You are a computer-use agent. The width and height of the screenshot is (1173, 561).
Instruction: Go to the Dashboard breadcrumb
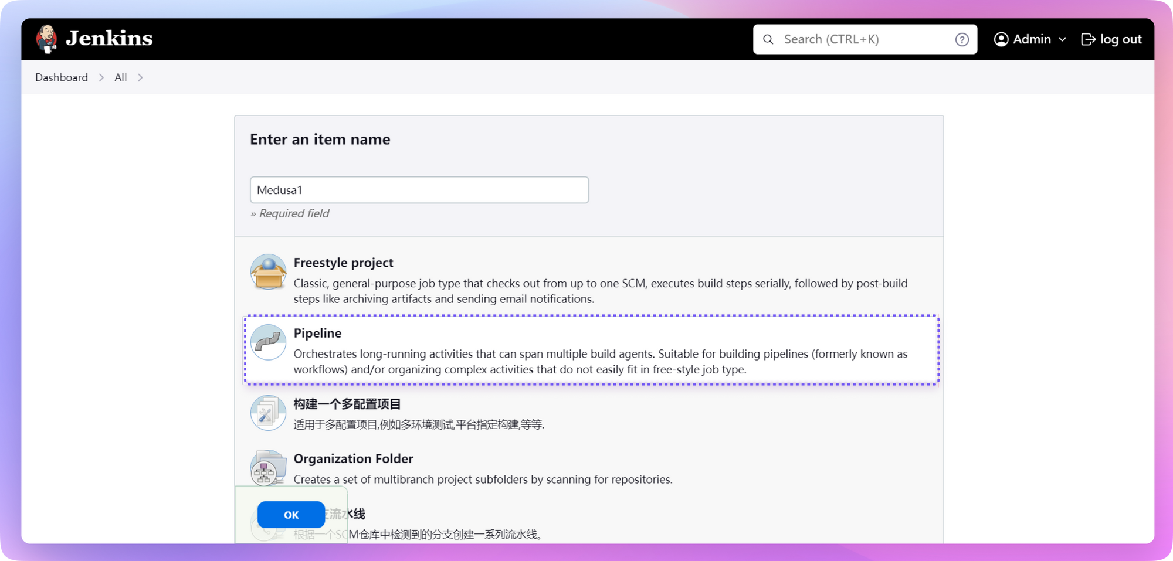[x=62, y=77]
